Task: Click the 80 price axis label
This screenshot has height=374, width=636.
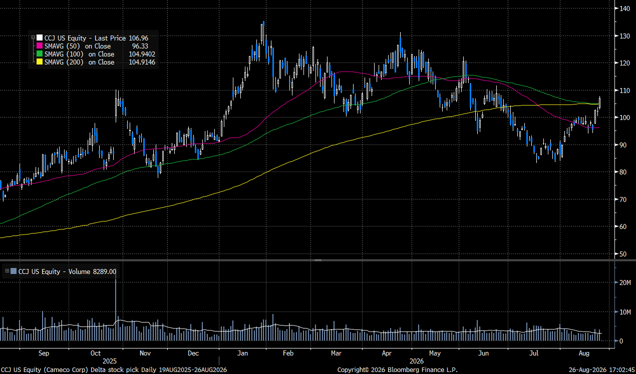Action: [623, 172]
